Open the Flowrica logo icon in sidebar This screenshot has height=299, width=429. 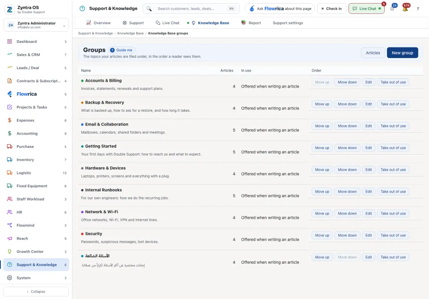coord(9,94)
